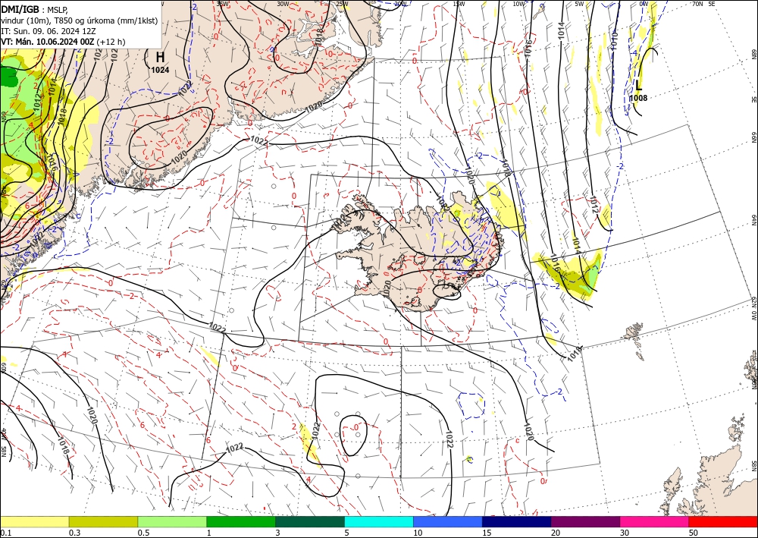Click the high pressure H symbol

(x=160, y=57)
